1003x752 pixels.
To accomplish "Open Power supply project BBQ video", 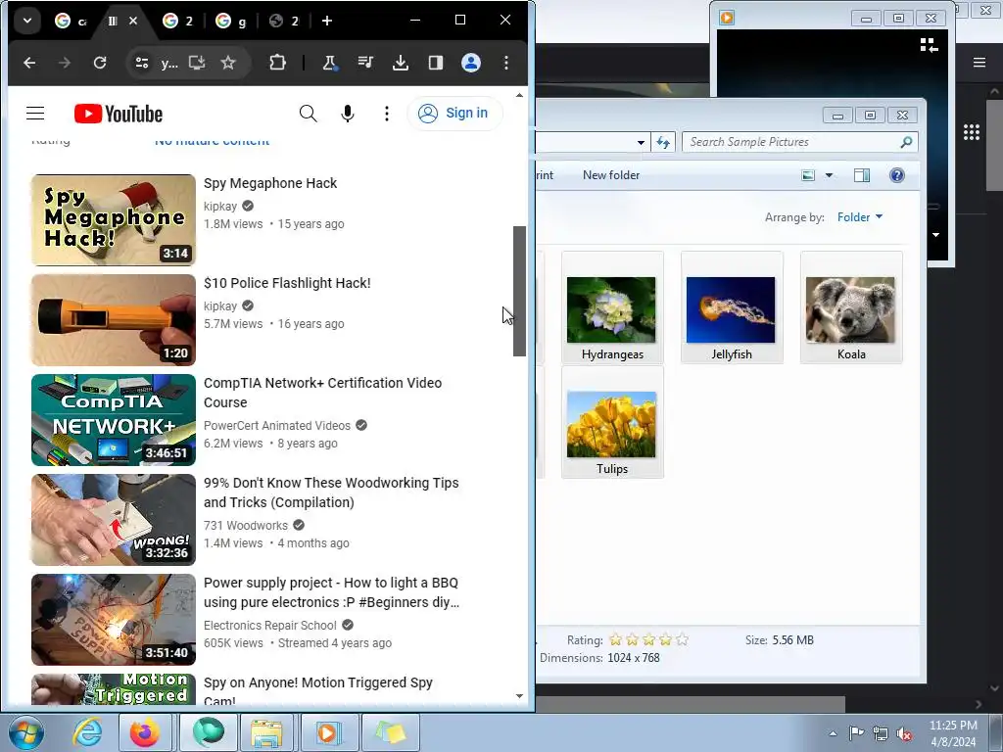I will 331,592.
